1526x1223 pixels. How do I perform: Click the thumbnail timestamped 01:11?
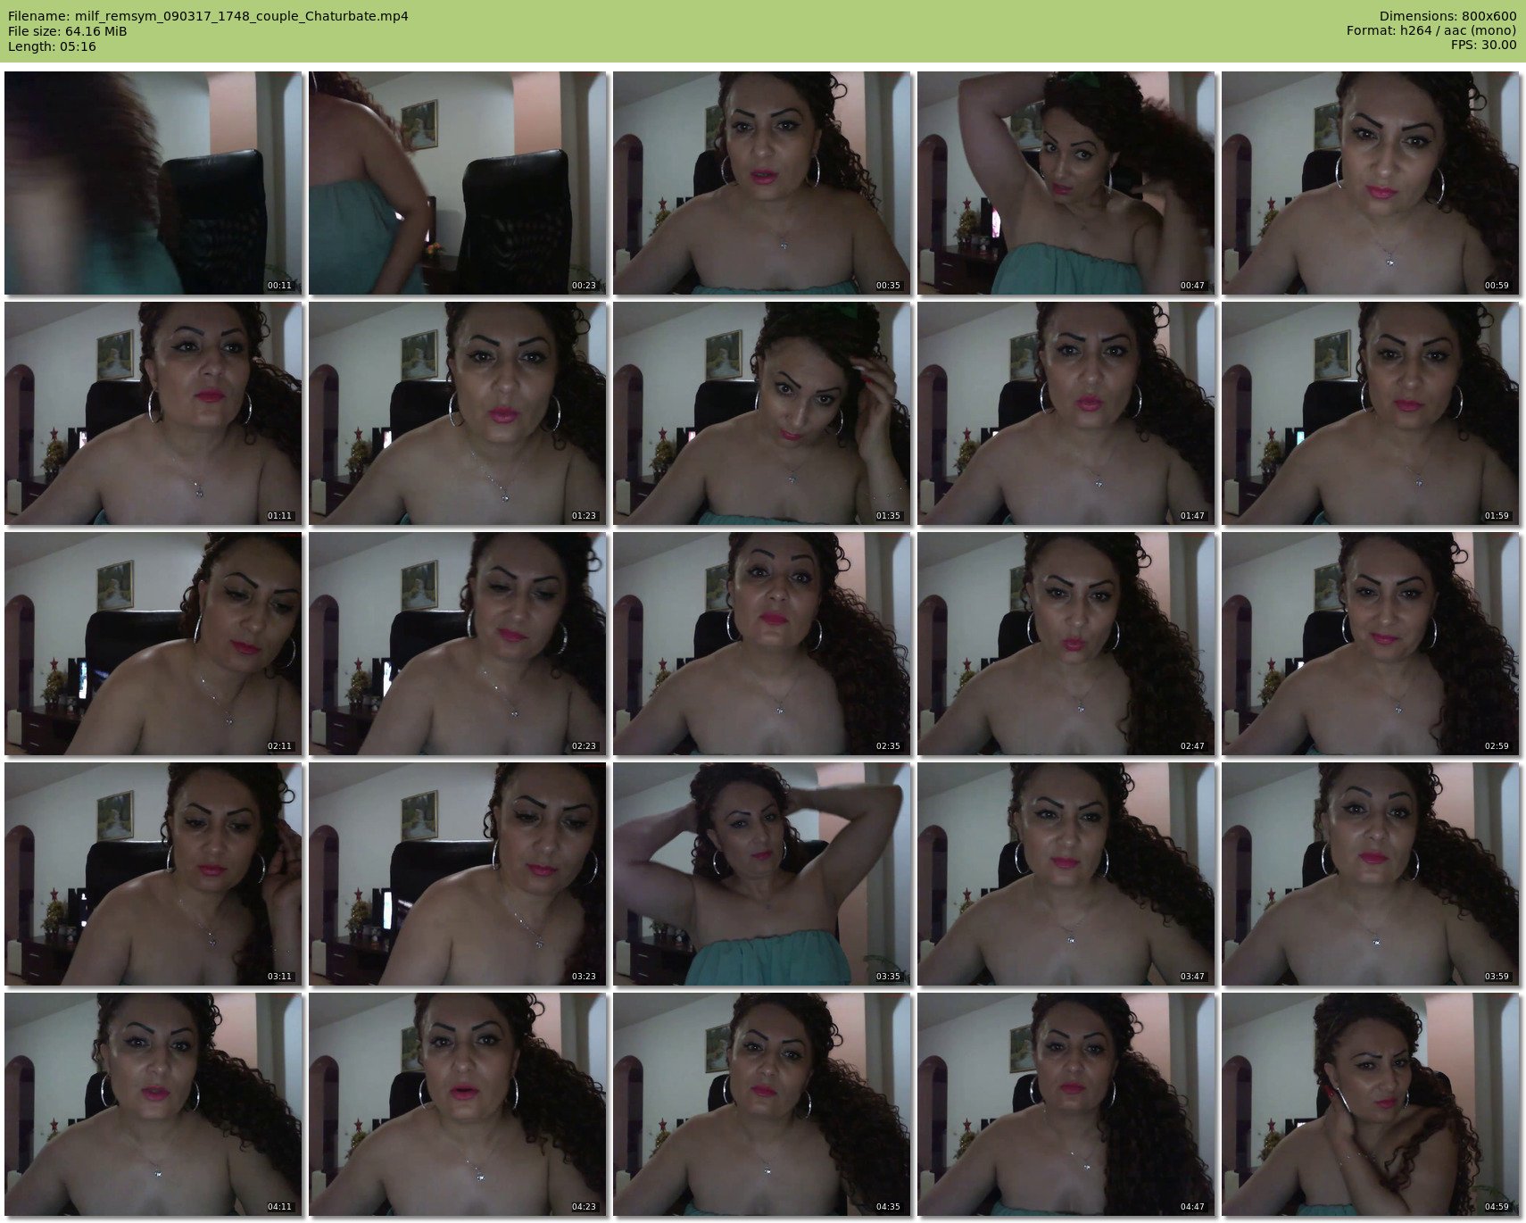[x=153, y=413]
